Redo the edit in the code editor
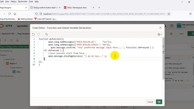The width and height of the screenshot is (194, 109). click(x=39, y=34)
